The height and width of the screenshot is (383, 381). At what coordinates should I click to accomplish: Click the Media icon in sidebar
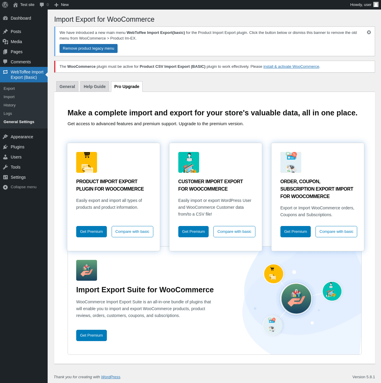(5, 42)
